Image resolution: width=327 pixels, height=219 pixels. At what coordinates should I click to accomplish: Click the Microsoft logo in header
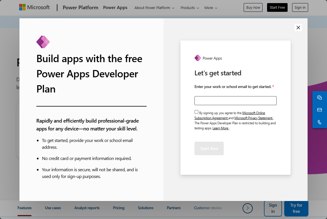point(34,7)
